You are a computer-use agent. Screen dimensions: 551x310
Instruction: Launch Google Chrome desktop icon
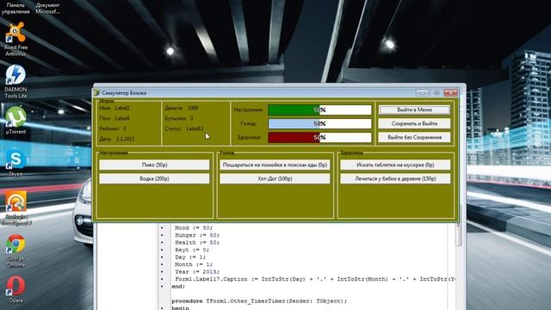[15, 251]
